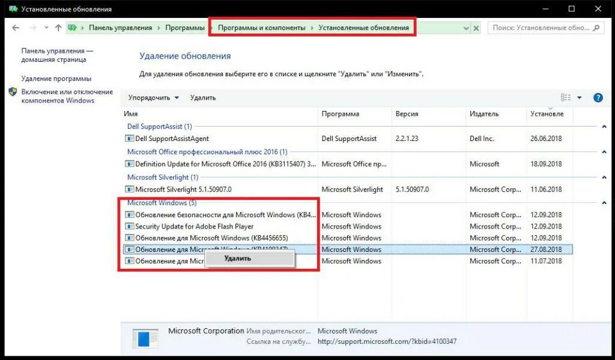Select Definition Update for Microsoft Office 2016
The image size is (615, 360).
pos(226,164)
